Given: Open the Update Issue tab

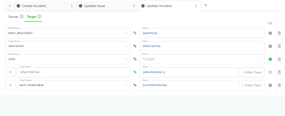Looking at the screenshot, I should pos(108,6).
